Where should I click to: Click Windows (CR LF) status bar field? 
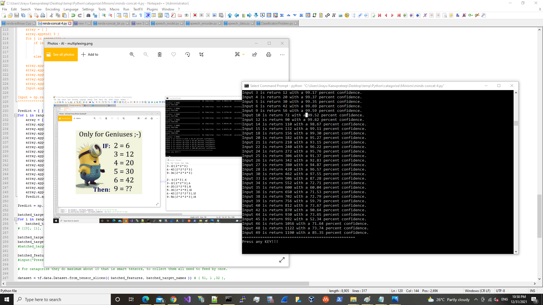[478, 291]
